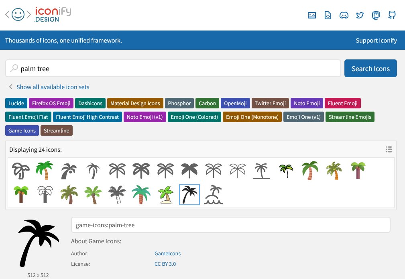Filter by Streamline Emojis set
405x279 pixels.
[350, 117]
